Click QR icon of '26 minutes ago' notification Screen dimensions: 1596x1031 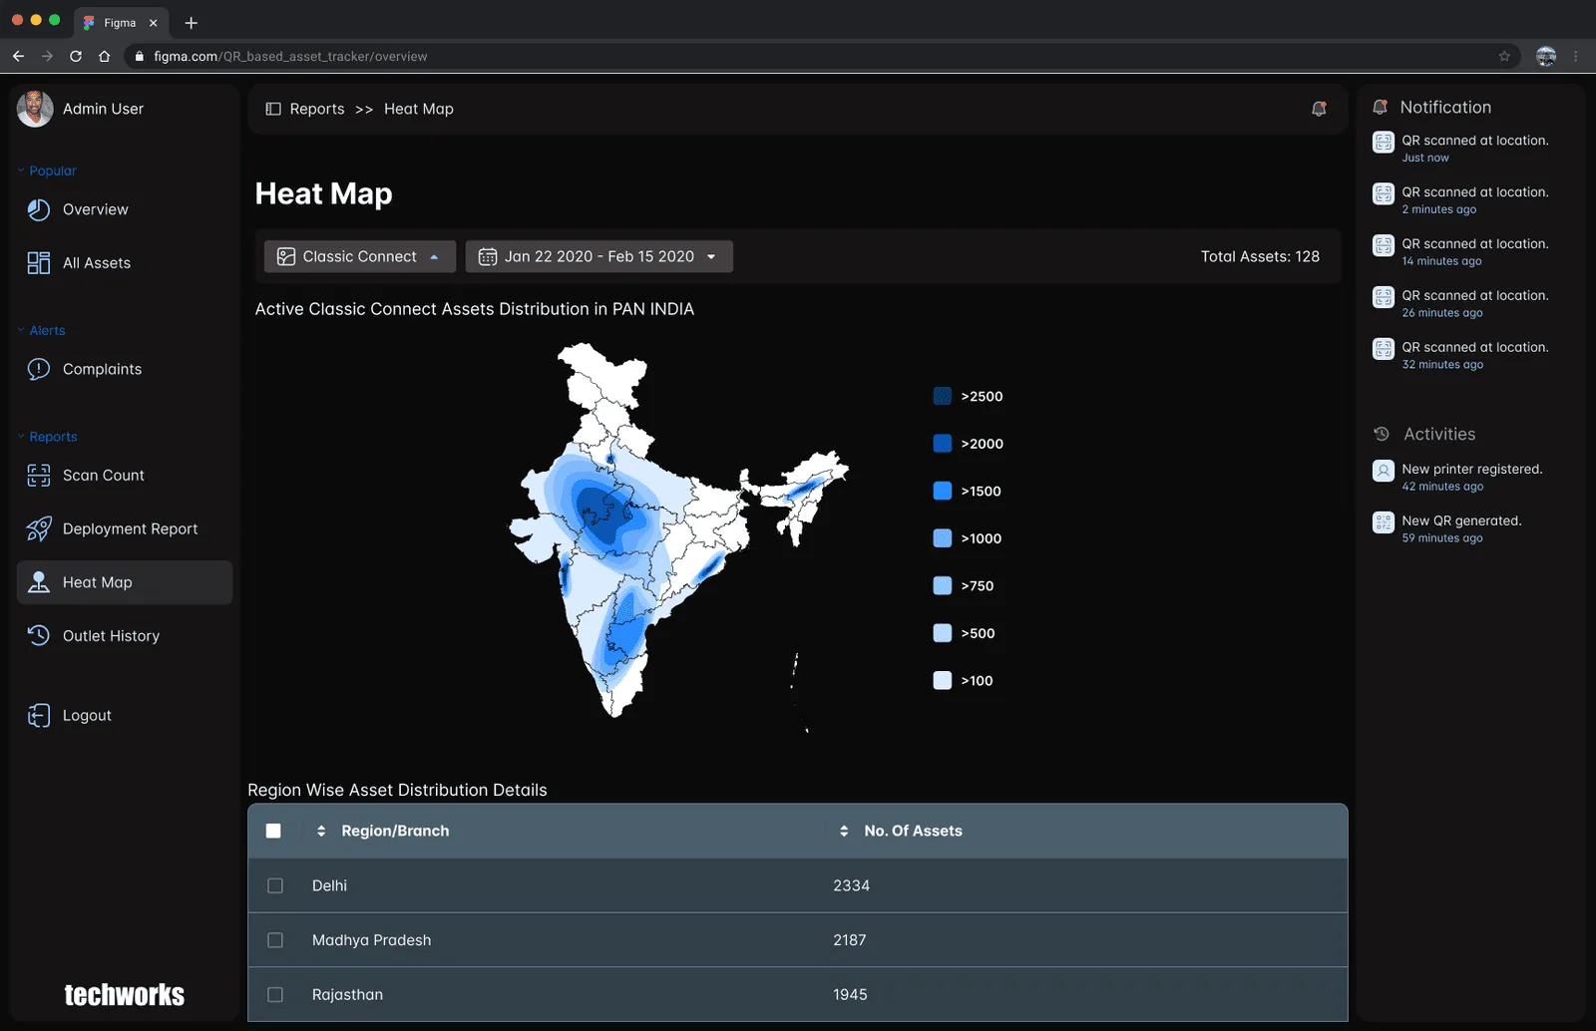1383,297
